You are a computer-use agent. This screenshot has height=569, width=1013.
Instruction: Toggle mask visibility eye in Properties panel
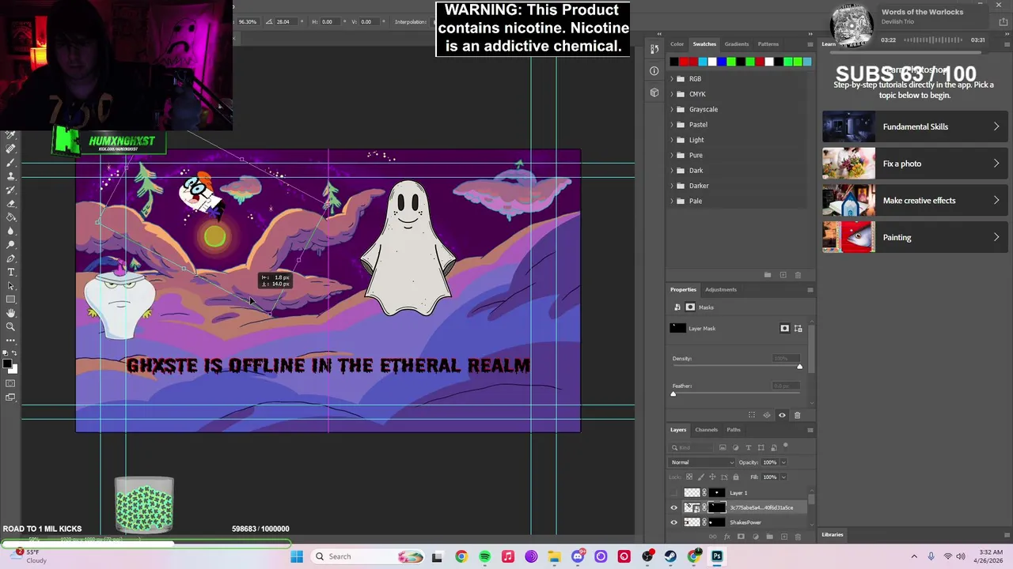[x=782, y=415]
